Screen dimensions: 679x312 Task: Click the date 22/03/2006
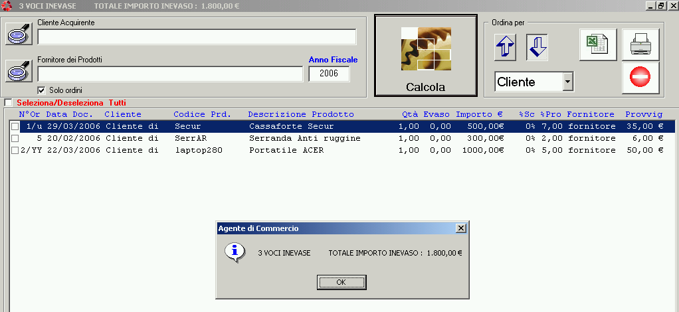tap(74, 151)
